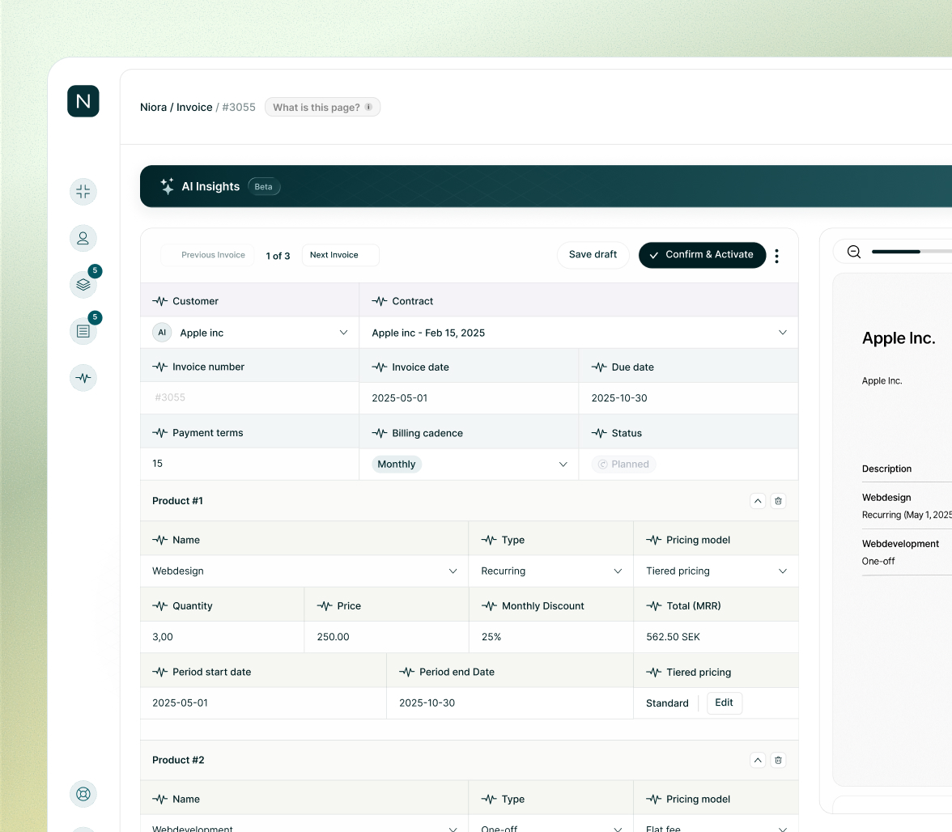Click the Invoice breadcrumb link
The width and height of the screenshot is (952, 832).
click(x=194, y=108)
